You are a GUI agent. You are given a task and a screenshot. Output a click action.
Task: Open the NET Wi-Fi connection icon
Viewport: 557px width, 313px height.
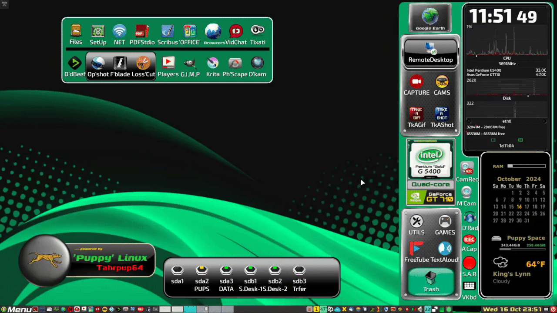coord(119,31)
